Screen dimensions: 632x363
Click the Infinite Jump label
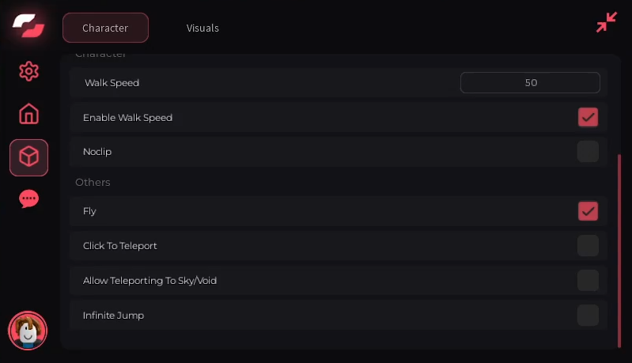click(x=113, y=315)
